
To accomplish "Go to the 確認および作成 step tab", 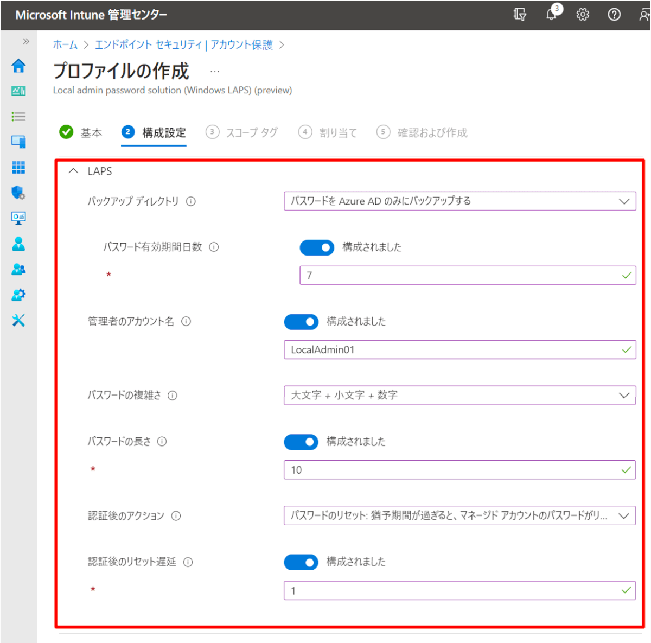I will click(x=422, y=132).
